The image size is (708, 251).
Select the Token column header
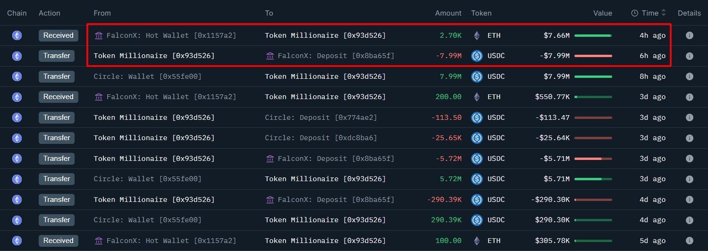coord(481,13)
